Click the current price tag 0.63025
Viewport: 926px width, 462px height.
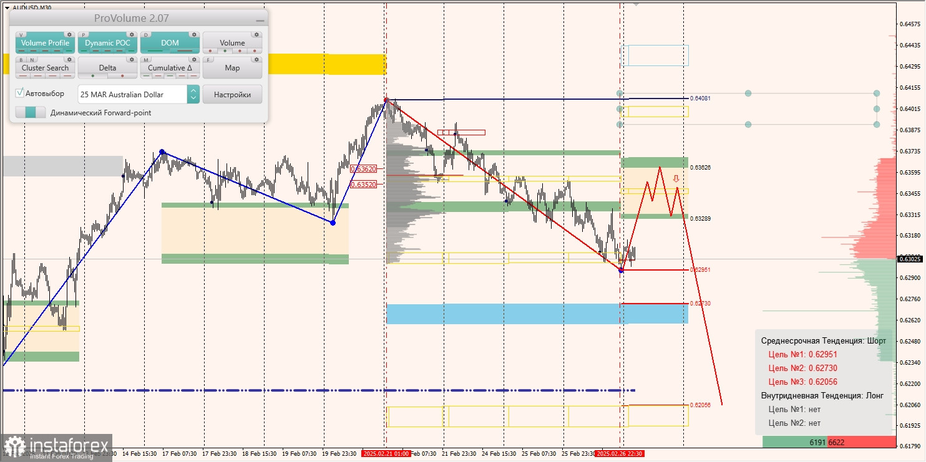(x=910, y=259)
